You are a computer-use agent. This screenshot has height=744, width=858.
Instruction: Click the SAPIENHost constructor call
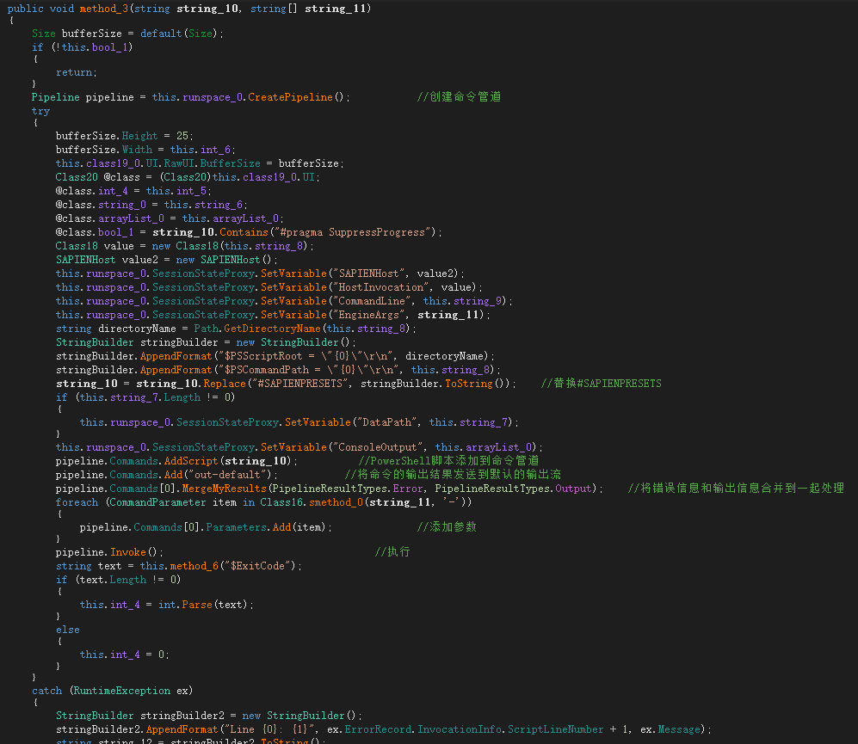coord(230,260)
